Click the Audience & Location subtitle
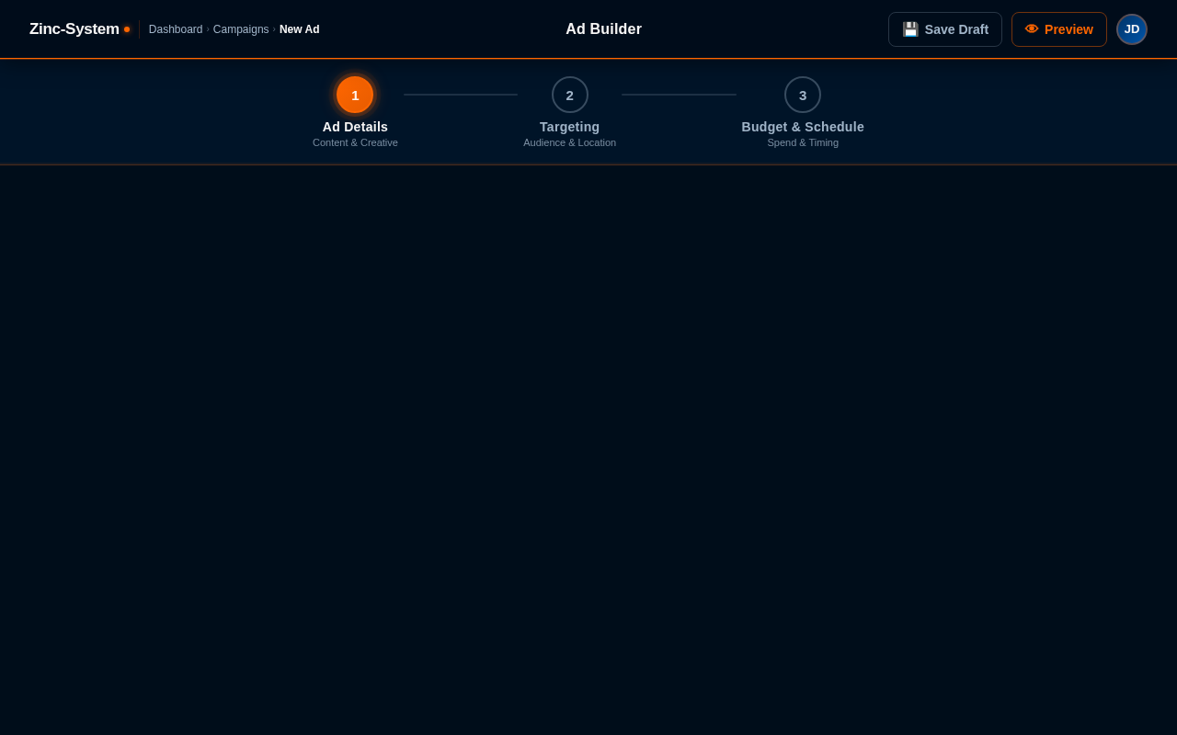The height and width of the screenshot is (735, 1177). tap(569, 142)
